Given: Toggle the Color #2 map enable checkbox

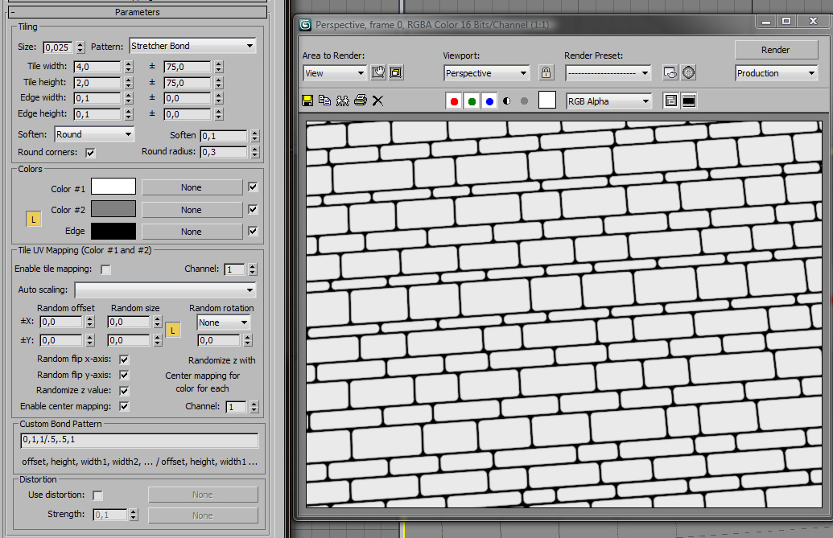Looking at the screenshot, I should point(253,209).
